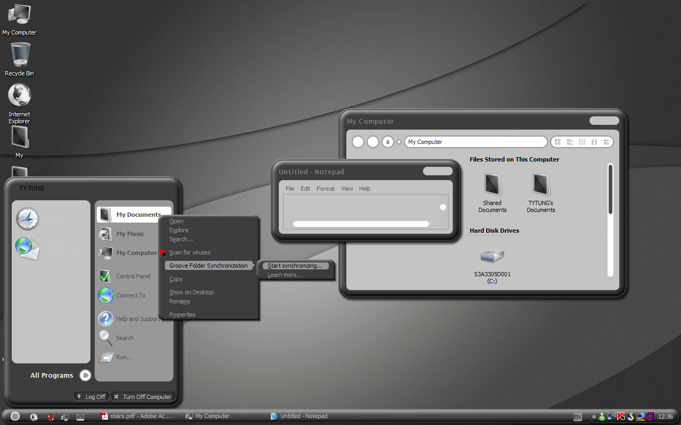This screenshot has height=425, width=681.
Task: Click Back button in My Computer window
Action: 358,142
